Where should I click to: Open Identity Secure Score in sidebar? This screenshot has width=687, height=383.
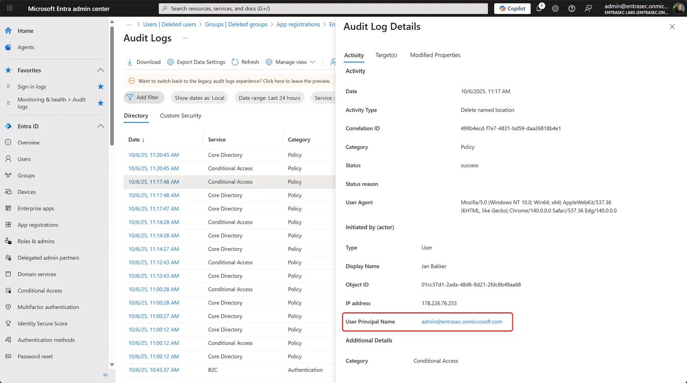point(42,324)
